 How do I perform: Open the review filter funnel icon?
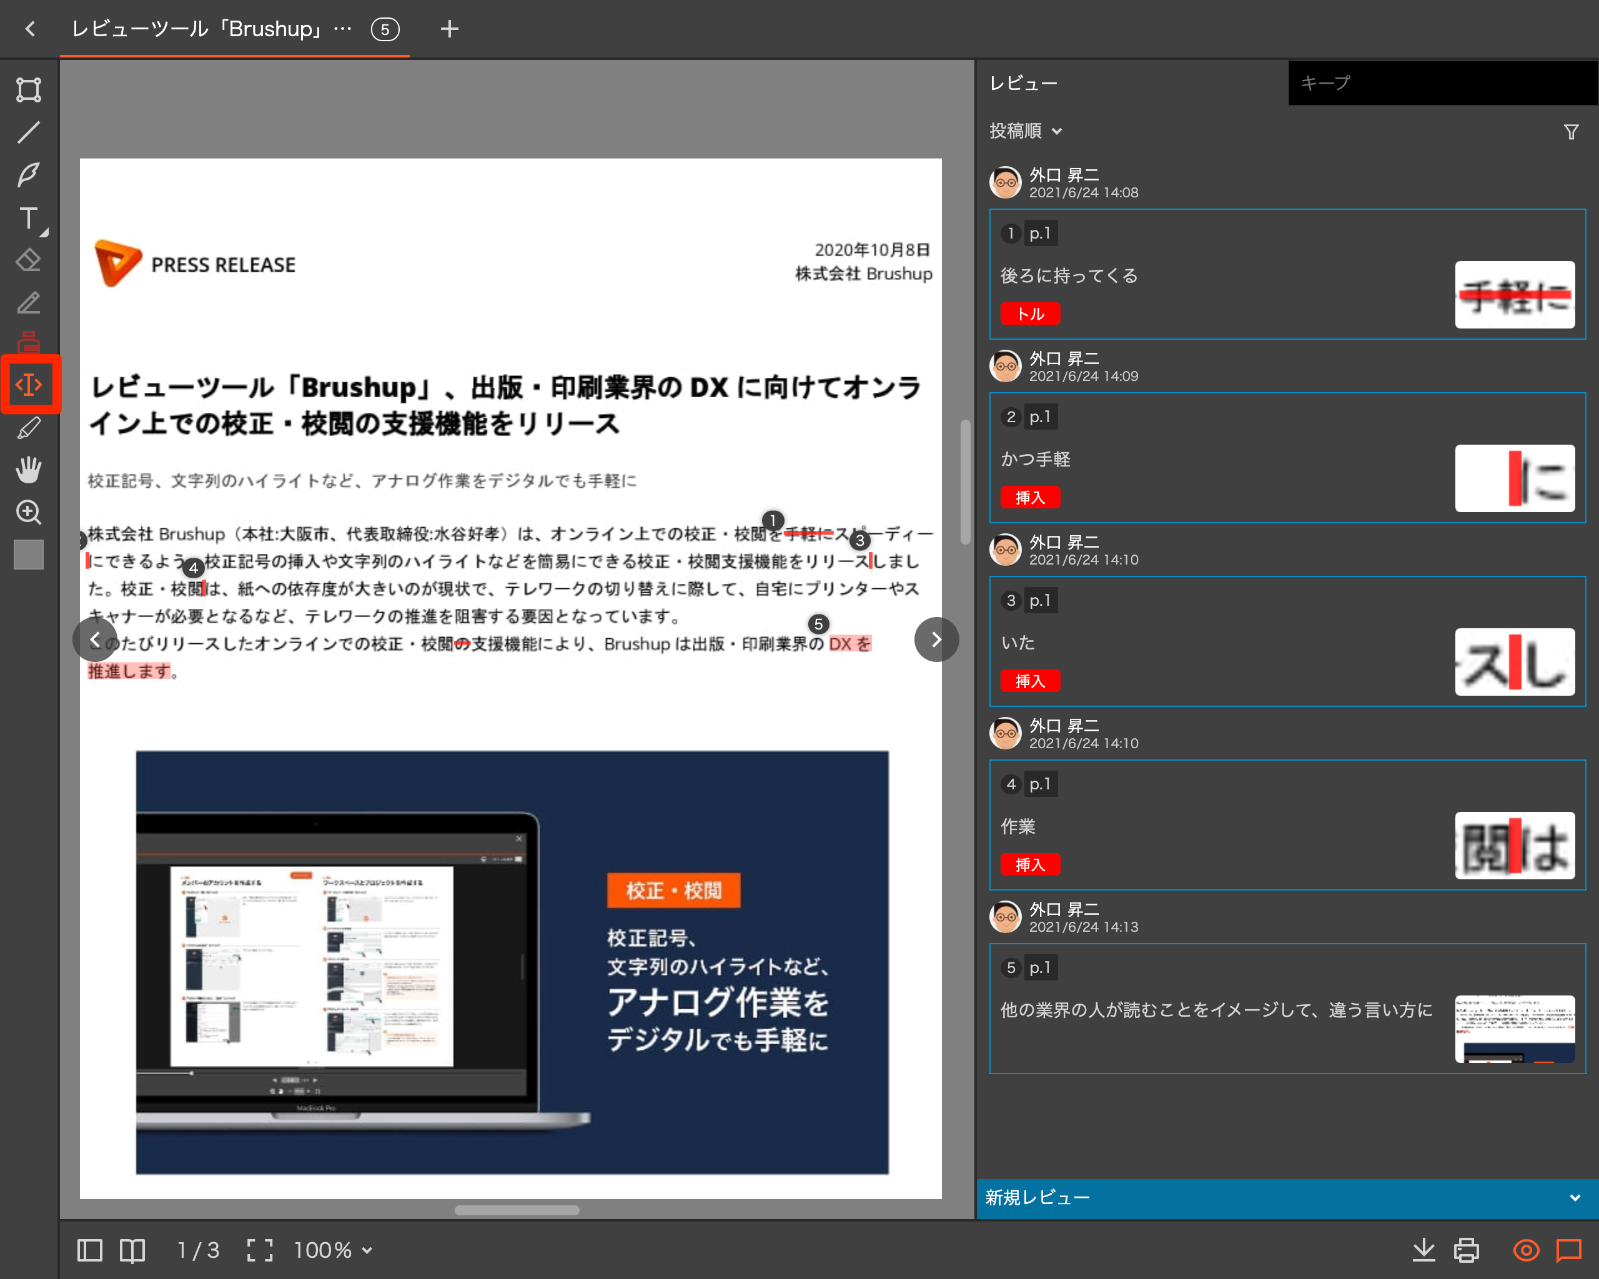(x=1571, y=132)
